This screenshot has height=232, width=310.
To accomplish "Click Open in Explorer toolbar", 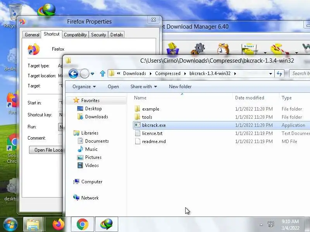I will click(113, 87).
